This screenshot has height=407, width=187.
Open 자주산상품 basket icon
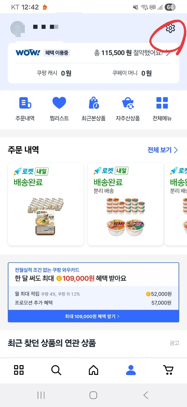(128, 103)
